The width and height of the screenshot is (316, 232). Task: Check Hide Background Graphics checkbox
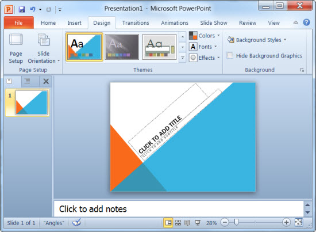[230, 55]
